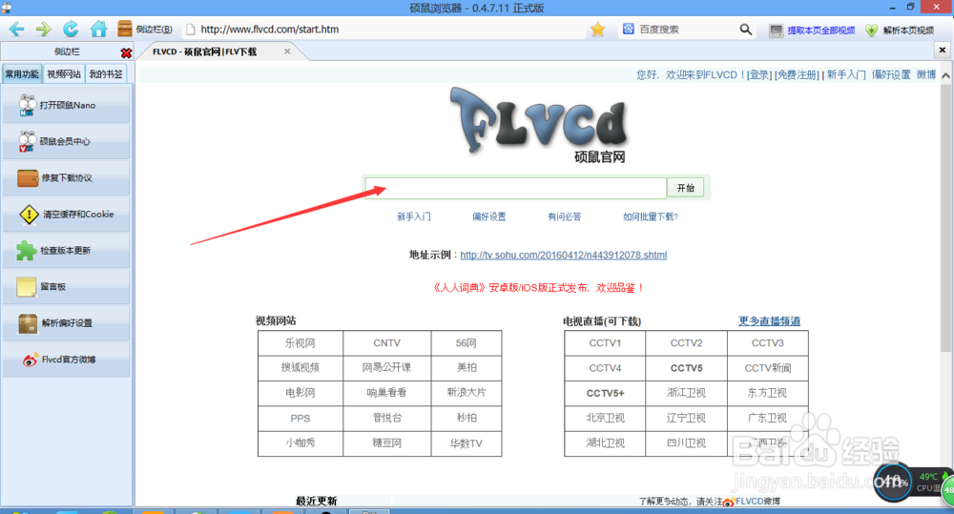
Task: Open the tv.sohu.com example URL link
Action: click(564, 255)
